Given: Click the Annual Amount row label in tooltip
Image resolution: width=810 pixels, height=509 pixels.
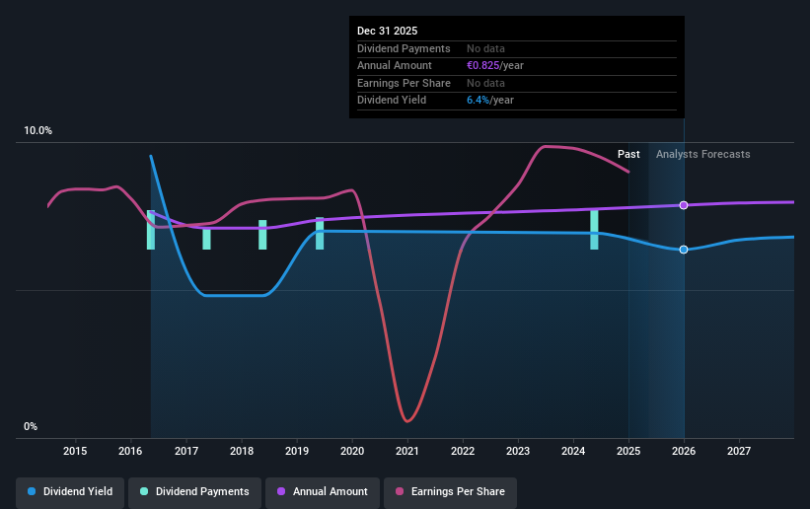Looking at the screenshot, I should click(x=395, y=66).
